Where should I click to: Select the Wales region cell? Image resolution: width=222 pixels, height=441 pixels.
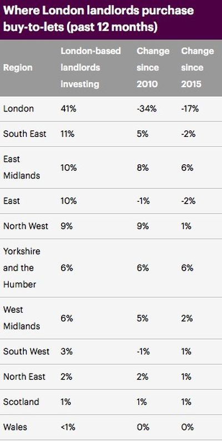(15, 427)
